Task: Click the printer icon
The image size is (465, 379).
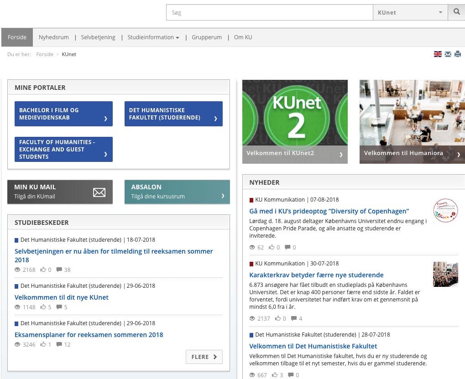Action: [x=458, y=54]
